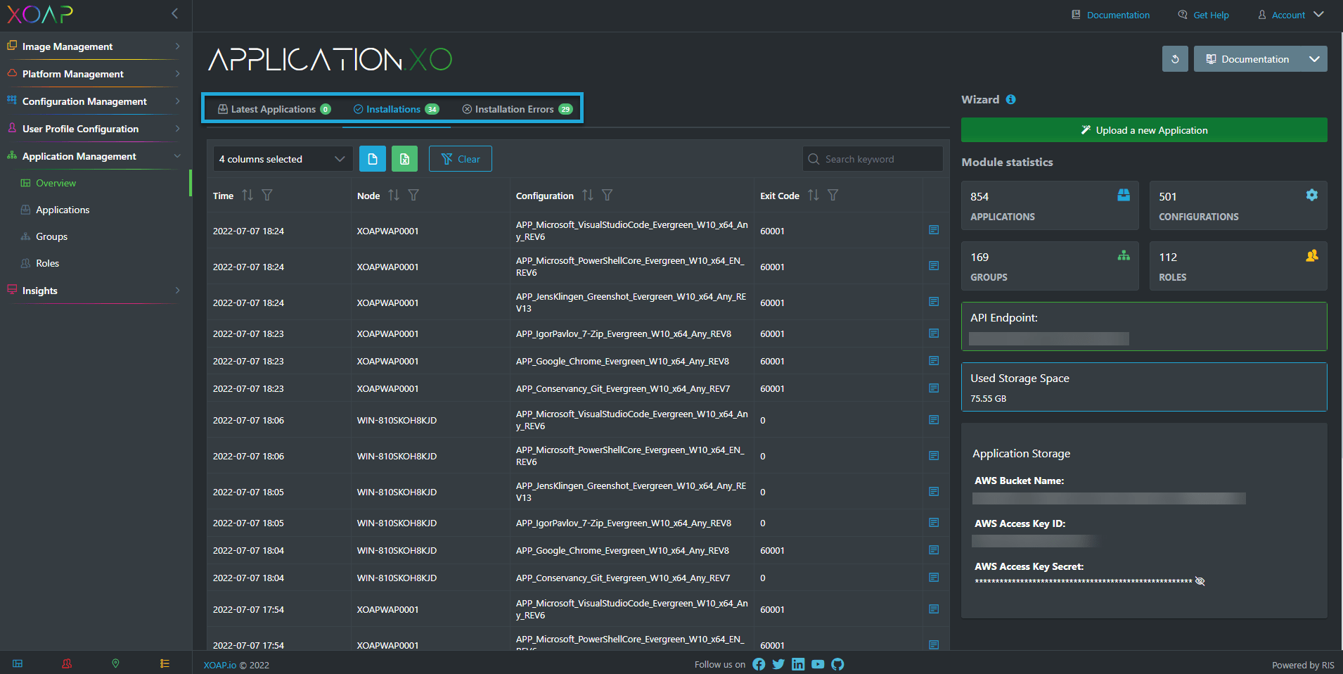Expand the Image Management menu
This screenshot has height=674, width=1343.
pos(95,46)
